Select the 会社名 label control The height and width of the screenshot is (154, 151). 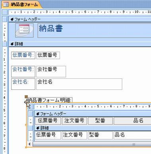[23, 84]
